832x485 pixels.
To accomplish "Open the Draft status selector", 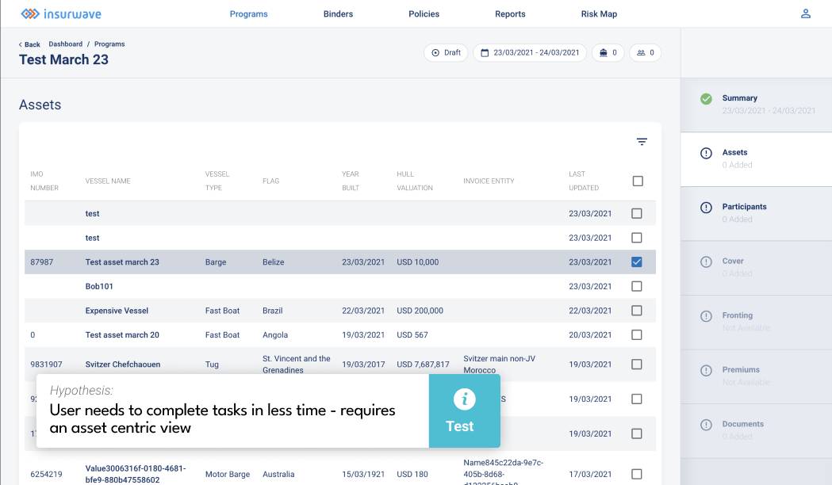I will pyautogui.click(x=446, y=53).
